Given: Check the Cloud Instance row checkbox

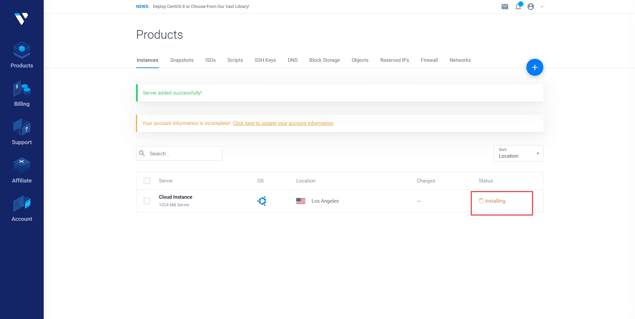Looking at the screenshot, I should coord(147,201).
